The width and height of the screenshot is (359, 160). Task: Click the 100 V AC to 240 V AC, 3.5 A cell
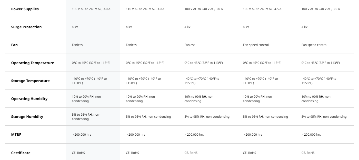coord(321,9)
